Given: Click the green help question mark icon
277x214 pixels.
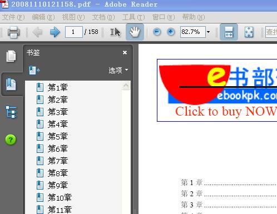Looking at the screenshot, I should coord(11,140).
